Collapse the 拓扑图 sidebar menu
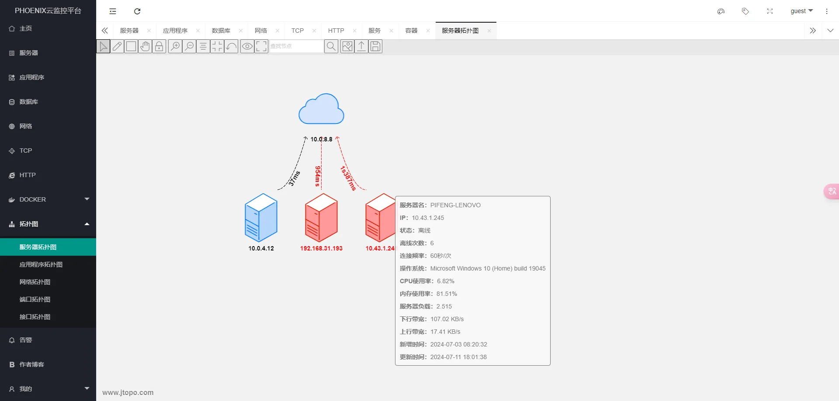The width and height of the screenshot is (839, 401). point(48,224)
